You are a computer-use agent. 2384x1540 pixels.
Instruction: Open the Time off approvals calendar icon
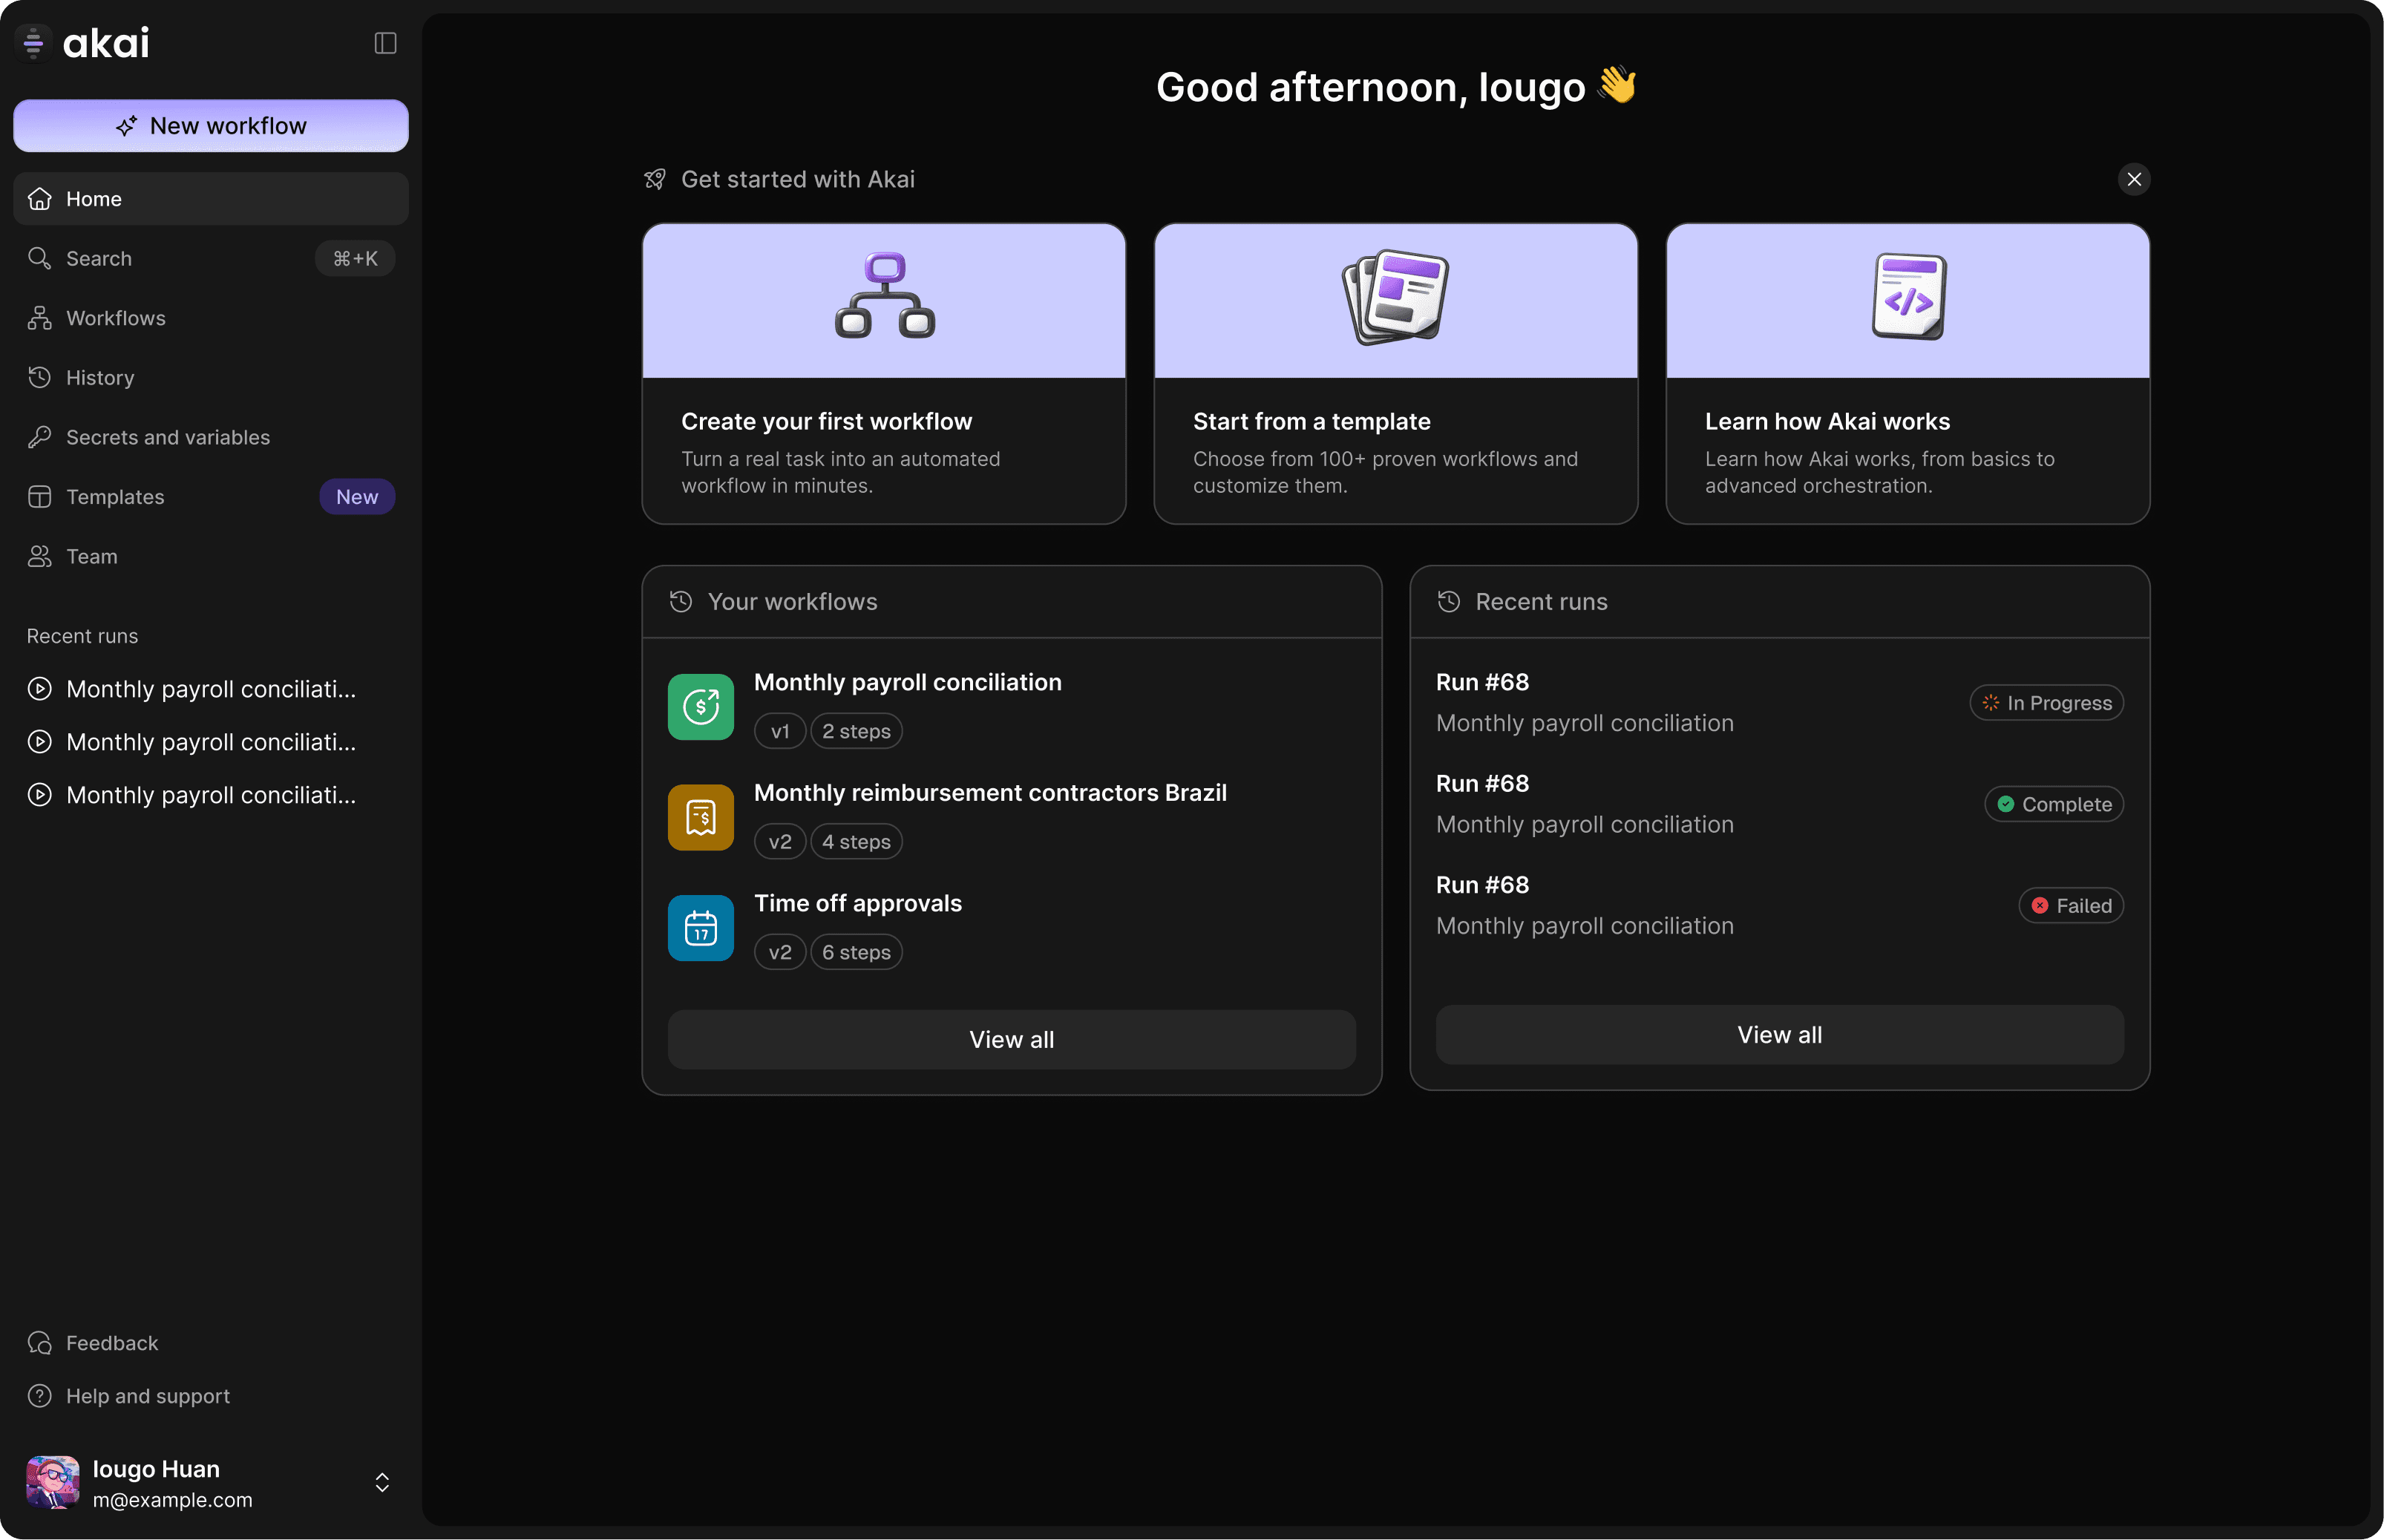coord(700,928)
